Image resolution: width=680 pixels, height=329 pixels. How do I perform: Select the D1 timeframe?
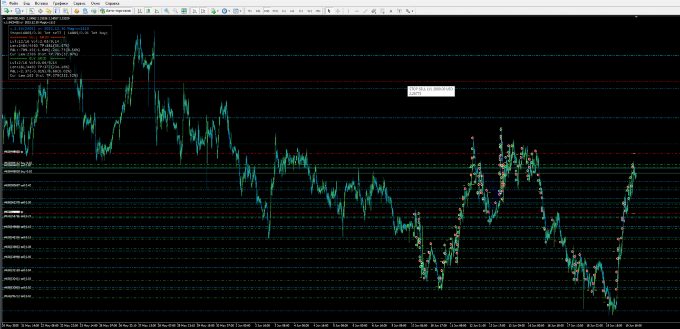[x=301, y=11]
